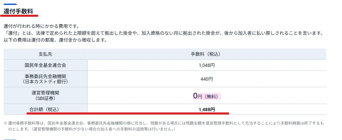The width and height of the screenshot is (342, 140).
Task: Click the sentence 還付が行われる時にかかる費用です
Action: [41, 27]
